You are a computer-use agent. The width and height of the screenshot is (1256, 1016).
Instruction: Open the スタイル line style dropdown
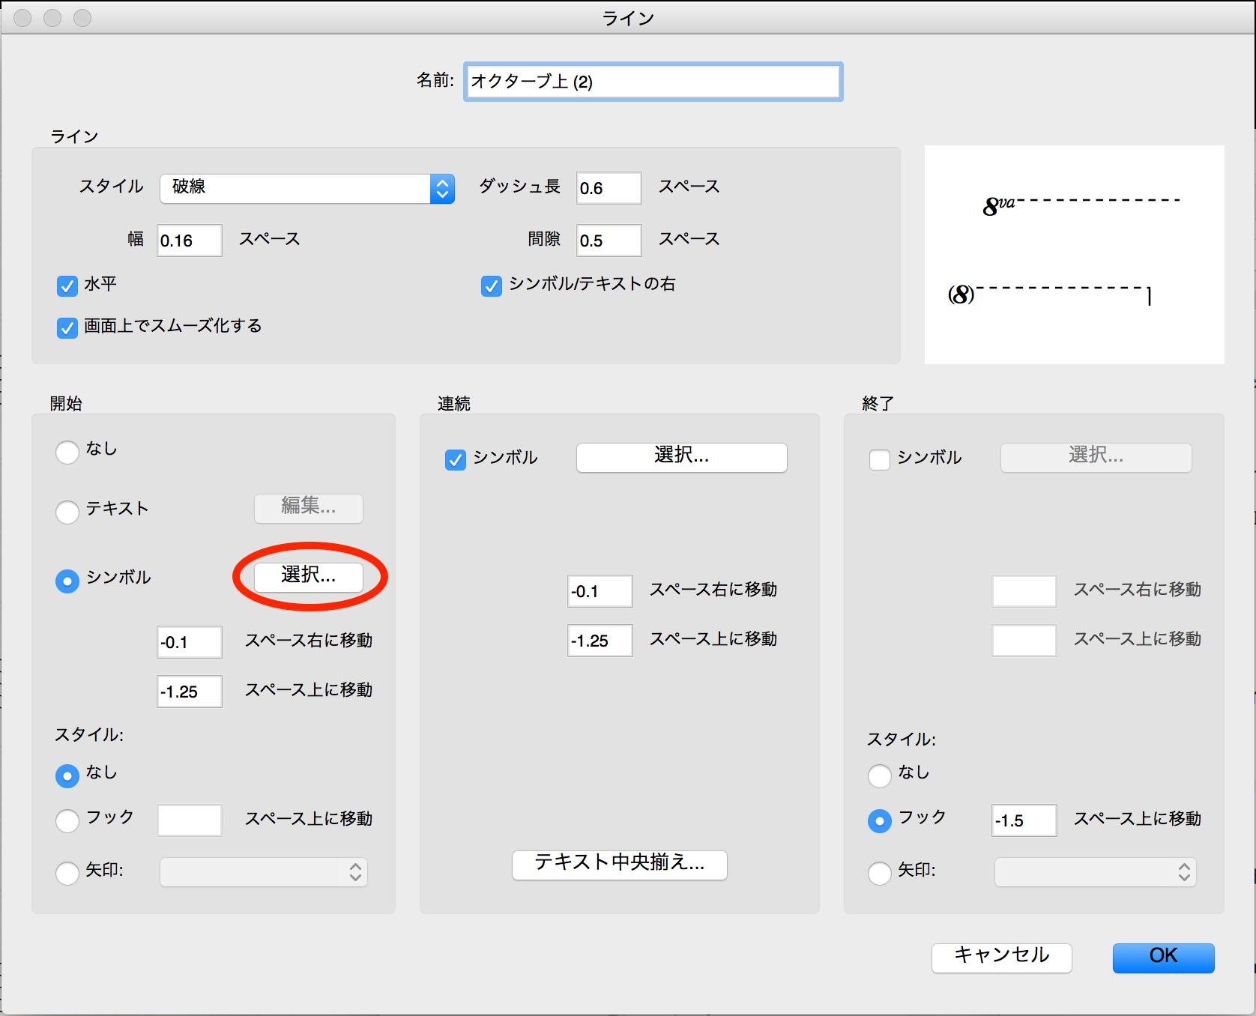307,188
